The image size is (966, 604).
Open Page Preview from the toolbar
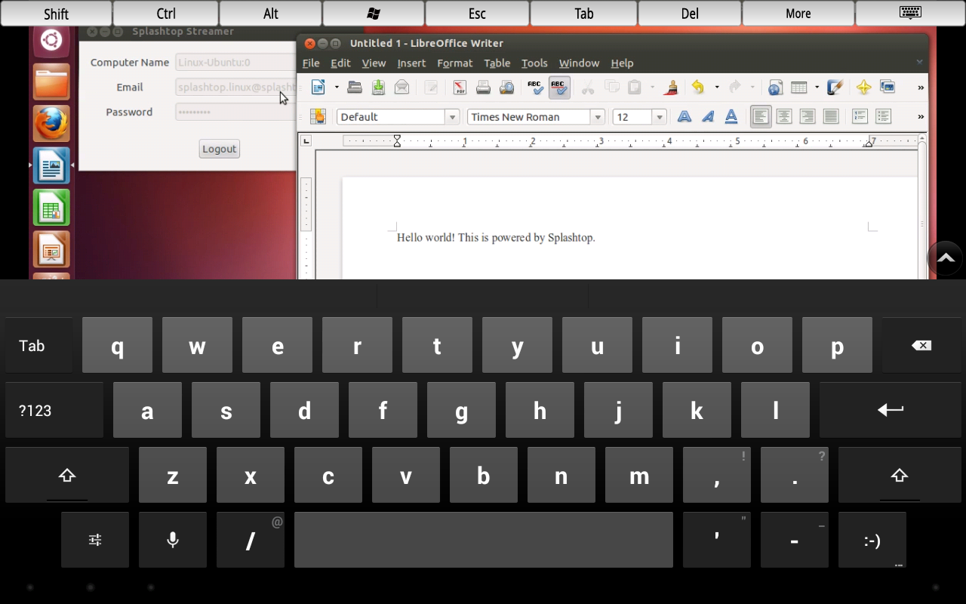pyautogui.click(x=506, y=88)
